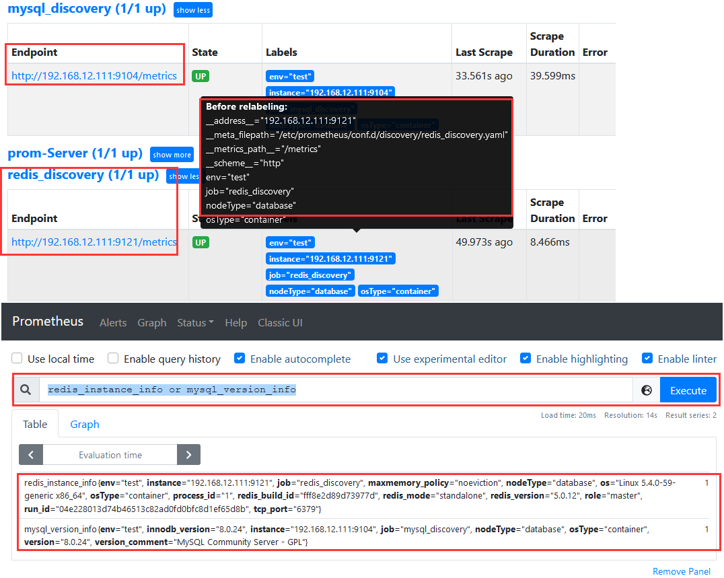Click instance="192.168.12.111:9121" label badge

pyautogui.click(x=330, y=258)
